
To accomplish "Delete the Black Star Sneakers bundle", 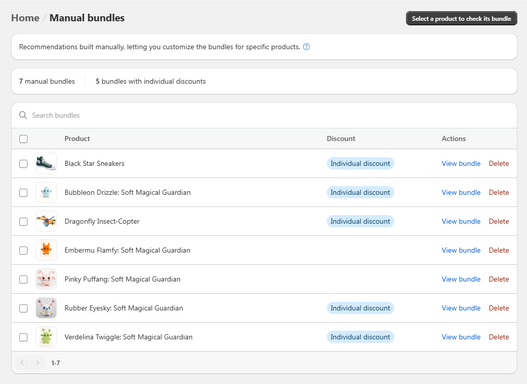I will pos(499,164).
